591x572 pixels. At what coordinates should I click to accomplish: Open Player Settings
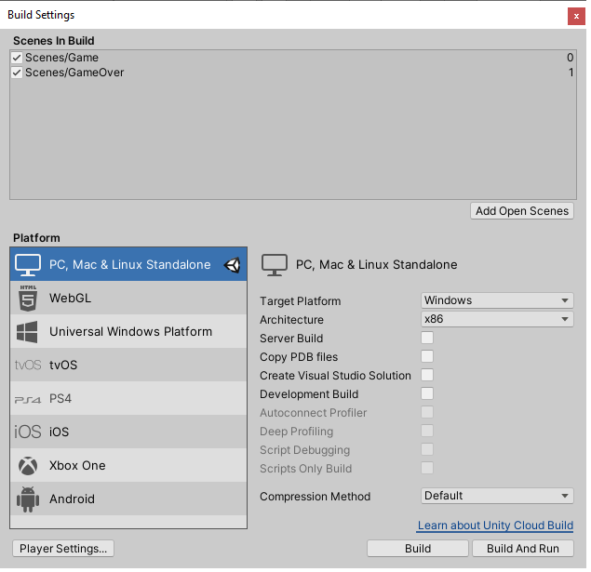coord(64,549)
